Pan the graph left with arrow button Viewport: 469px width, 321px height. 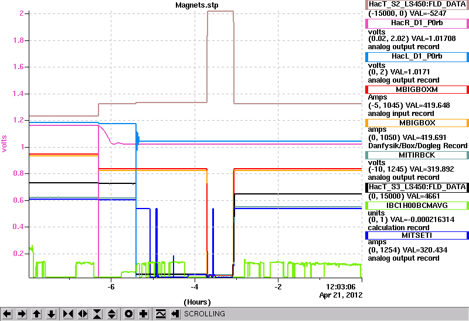pyautogui.click(x=7, y=314)
